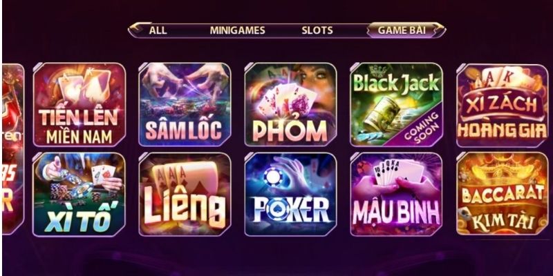The width and height of the screenshot is (553, 276).
Task: Open the Mậu Binh game
Action: click(x=396, y=195)
